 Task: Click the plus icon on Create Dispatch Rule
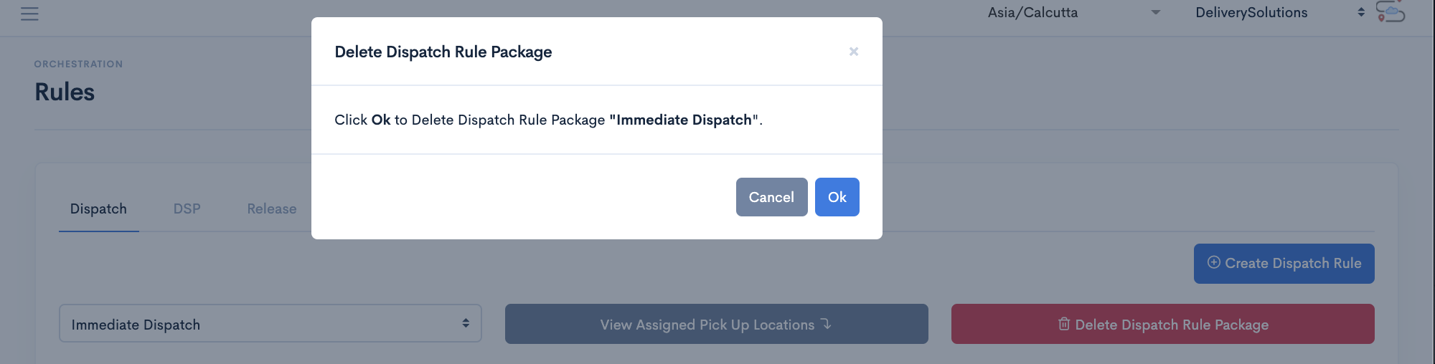(x=1214, y=262)
